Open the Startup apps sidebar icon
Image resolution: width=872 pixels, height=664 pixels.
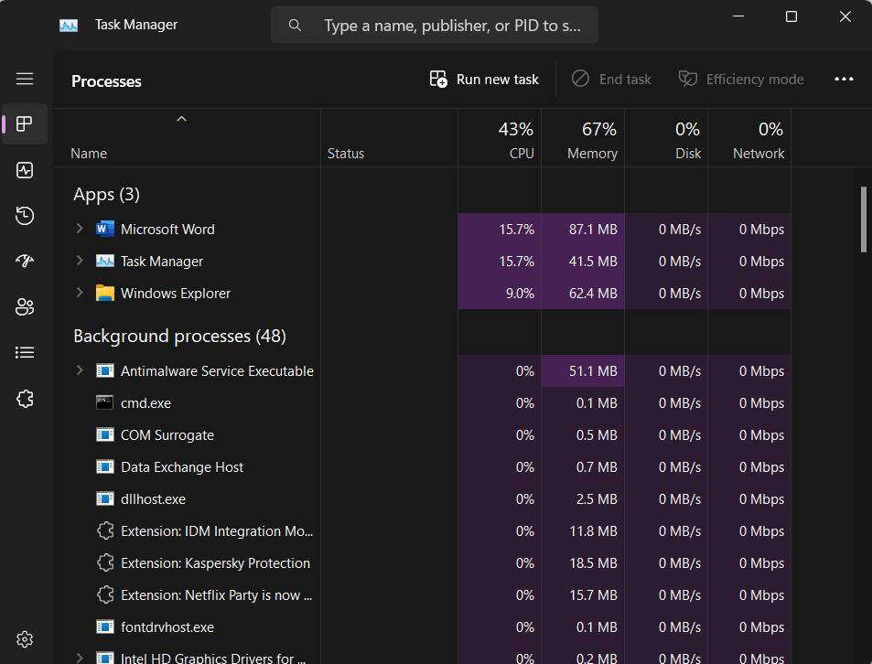[x=25, y=261]
